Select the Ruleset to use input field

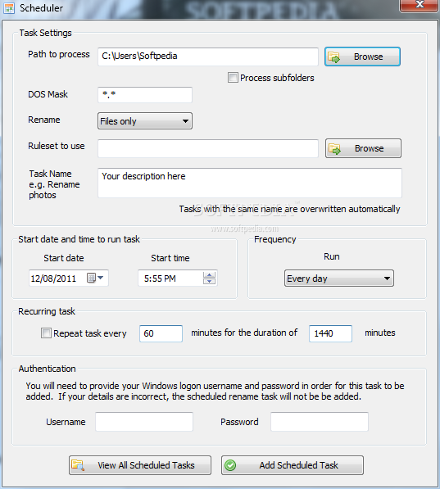208,148
